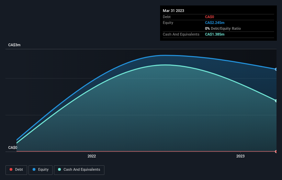
Task: Click the red Debt legend dot
Action: (11, 169)
